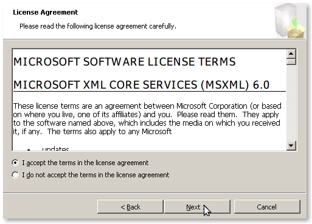Viewport: 312px width, 224px height.
Task: Select "I accept the terms" radio button
Action: click(x=15, y=163)
